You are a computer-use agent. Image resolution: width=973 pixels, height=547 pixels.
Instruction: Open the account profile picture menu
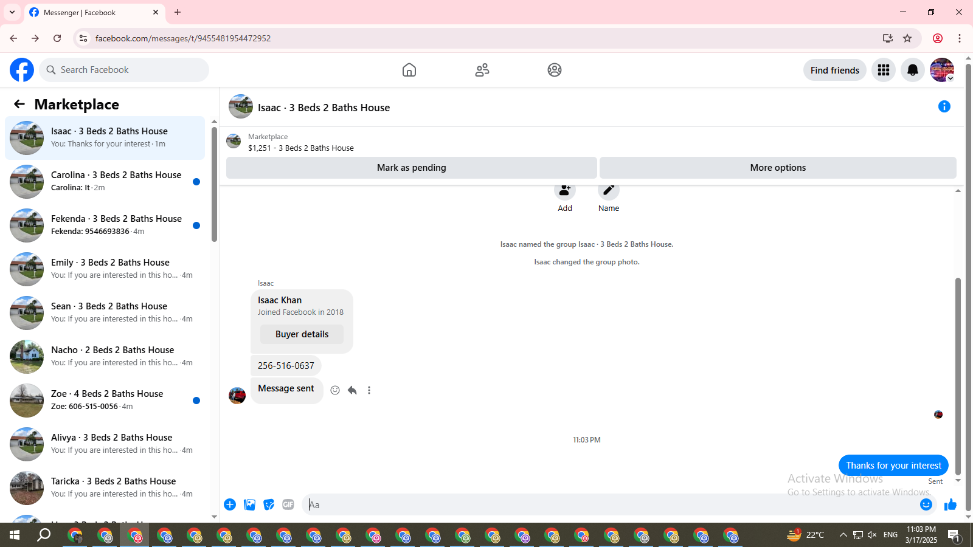point(942,70)
